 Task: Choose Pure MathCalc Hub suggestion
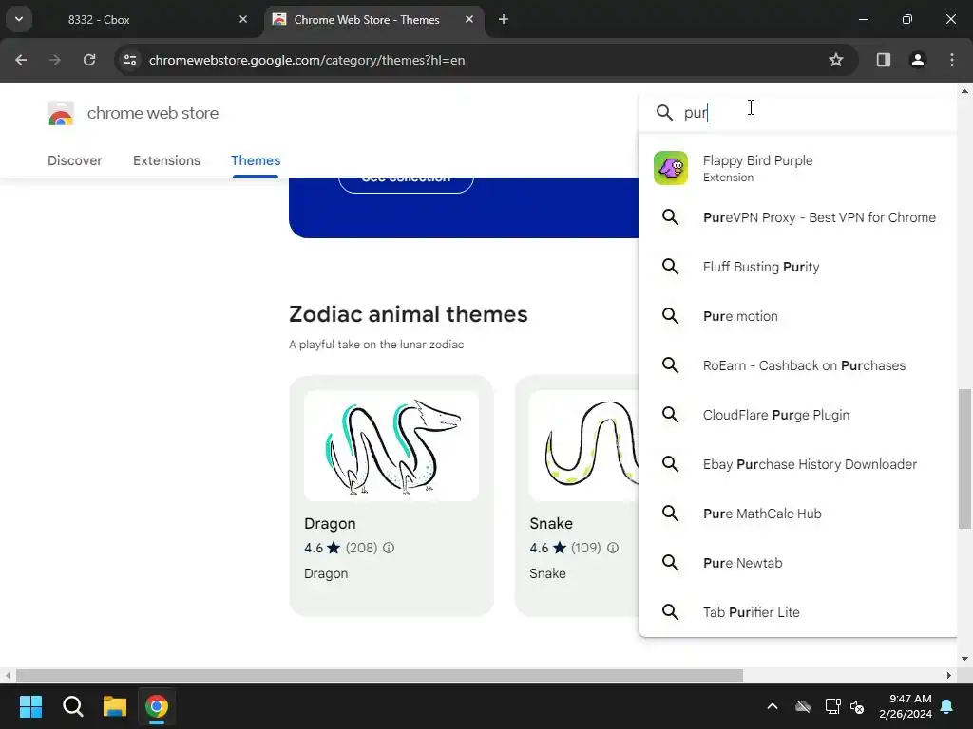coord(798,514)
